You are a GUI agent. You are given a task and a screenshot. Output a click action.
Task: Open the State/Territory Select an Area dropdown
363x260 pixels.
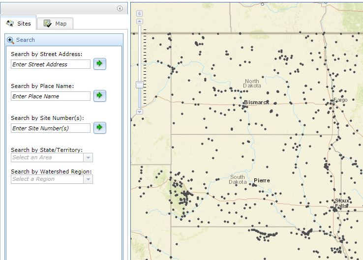tap(52, 157)
